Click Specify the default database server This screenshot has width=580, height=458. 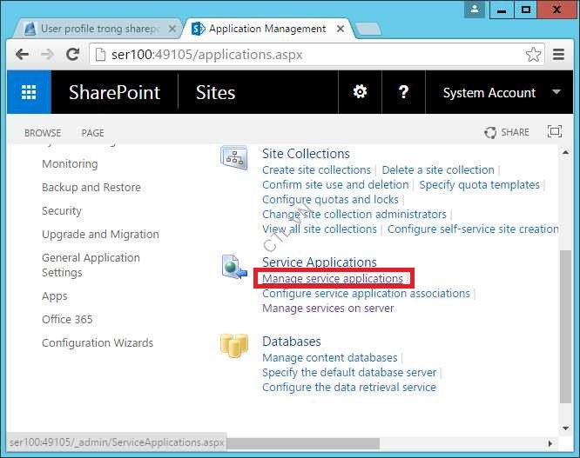349,372
